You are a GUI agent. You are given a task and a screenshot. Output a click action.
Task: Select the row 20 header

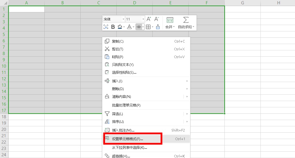(4, 130)
